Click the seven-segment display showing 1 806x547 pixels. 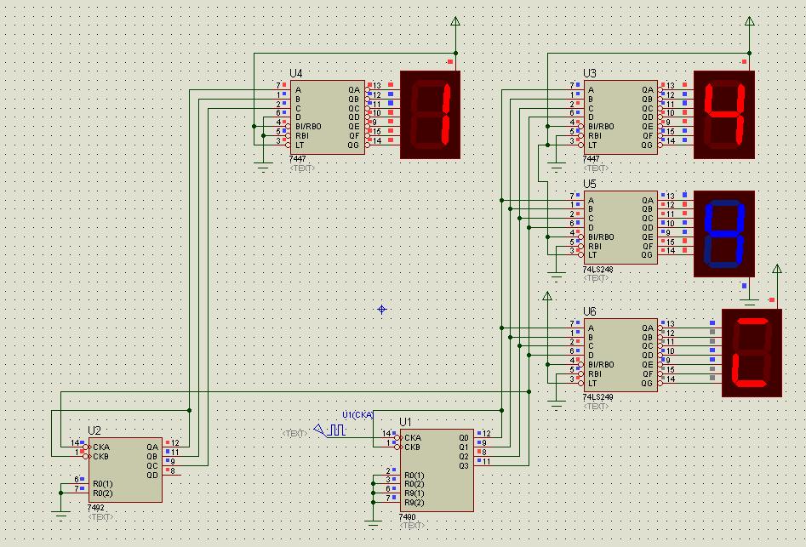click(x=431, y=114)
